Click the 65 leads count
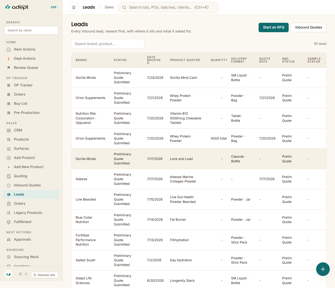Viewport: 335px width, 288px height. point(320,44)
